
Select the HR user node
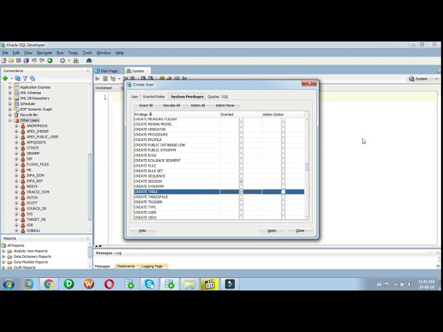[29, 170]
